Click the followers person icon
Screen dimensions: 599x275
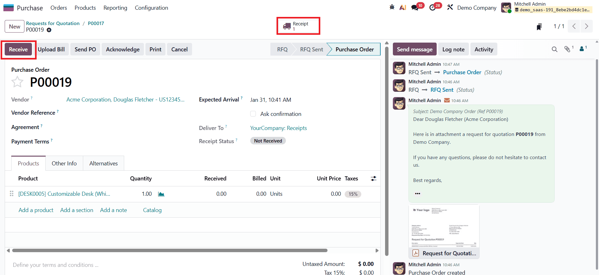pos(582,49)
